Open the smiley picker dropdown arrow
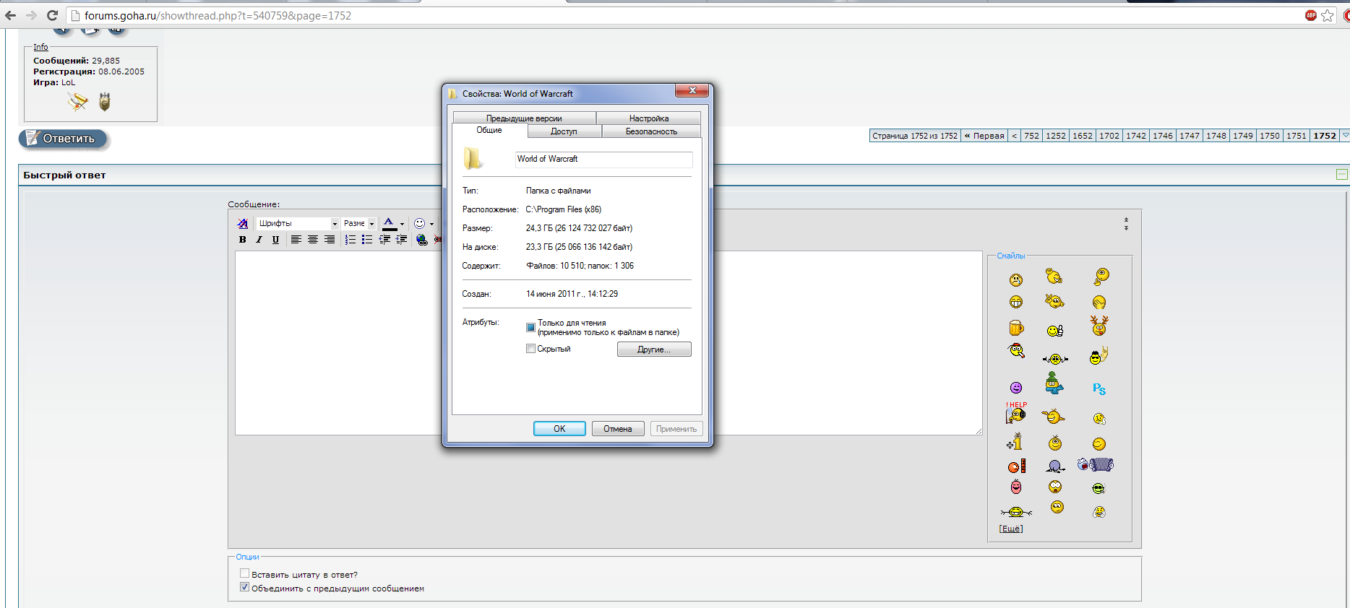The image size is (1350, 608). pyautogui.click(x=432, y=224)
